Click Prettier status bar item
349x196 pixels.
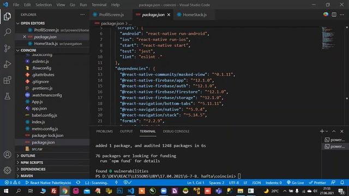317,183
